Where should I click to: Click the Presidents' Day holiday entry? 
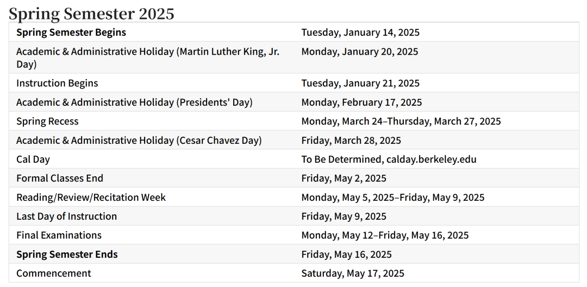click(x=134, y=103)
